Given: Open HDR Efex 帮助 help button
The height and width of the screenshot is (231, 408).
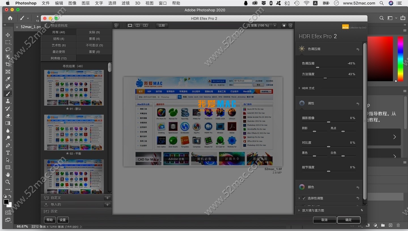Looking at the screenshot, I should point(50,220).
